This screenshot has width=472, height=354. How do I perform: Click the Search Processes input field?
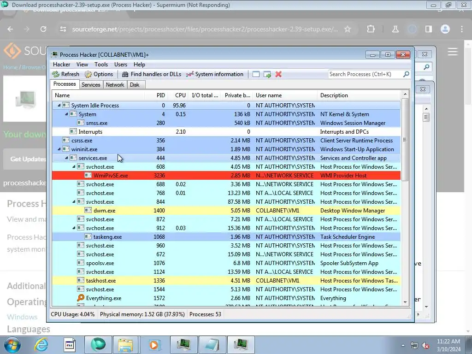(365, 74)
